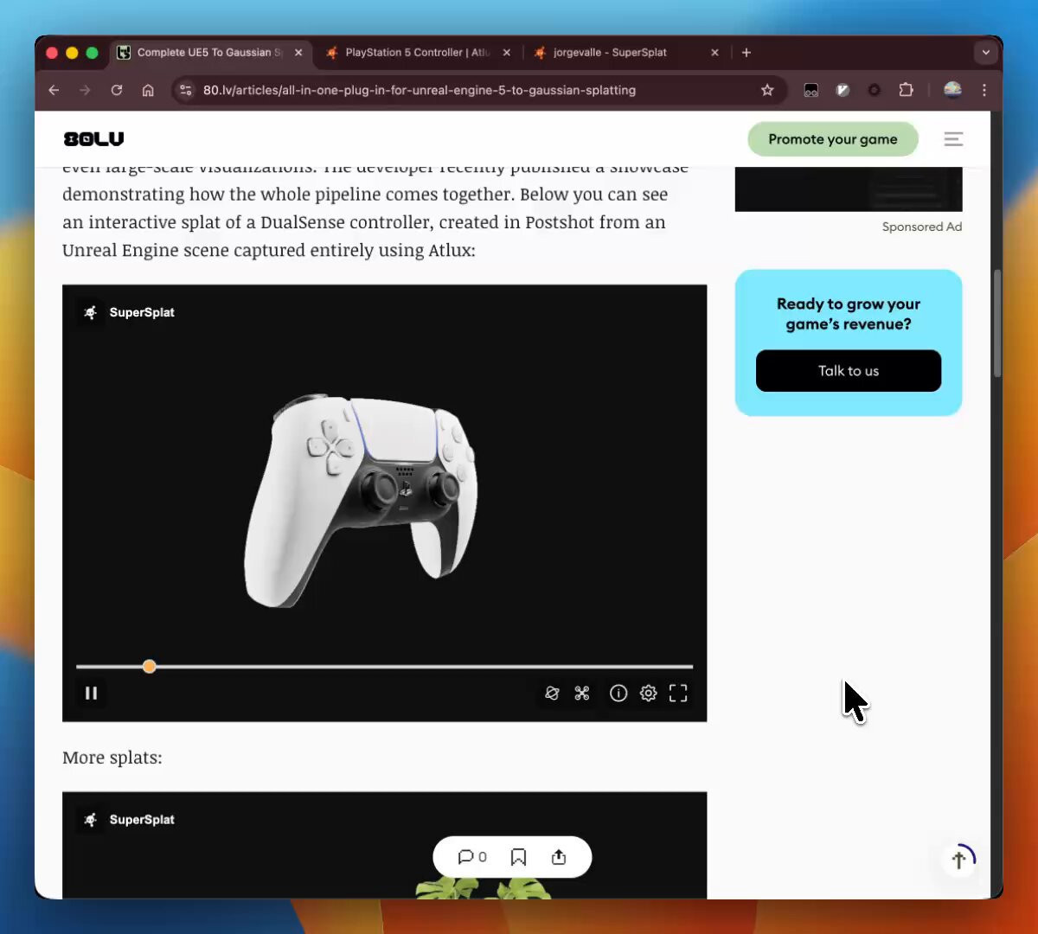Go to the 80LV homepage logo

[x=94, y=139]
